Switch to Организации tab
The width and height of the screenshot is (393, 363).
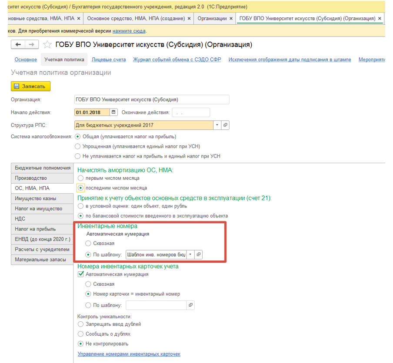(x=212, y=19)
